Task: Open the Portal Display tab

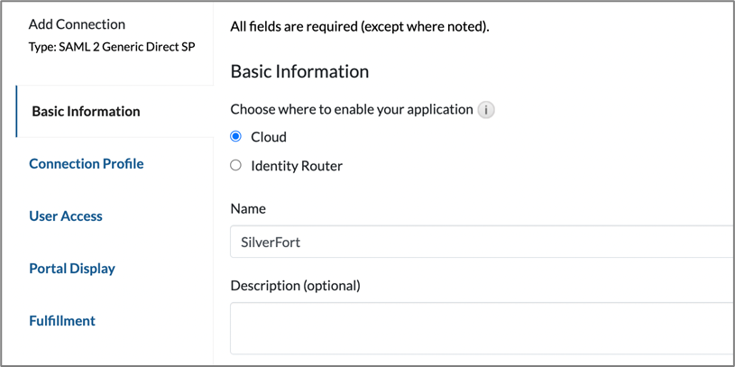Action: (x=72, y=269)
